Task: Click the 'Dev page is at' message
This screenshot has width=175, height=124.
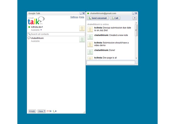Action: click(106, 58)
